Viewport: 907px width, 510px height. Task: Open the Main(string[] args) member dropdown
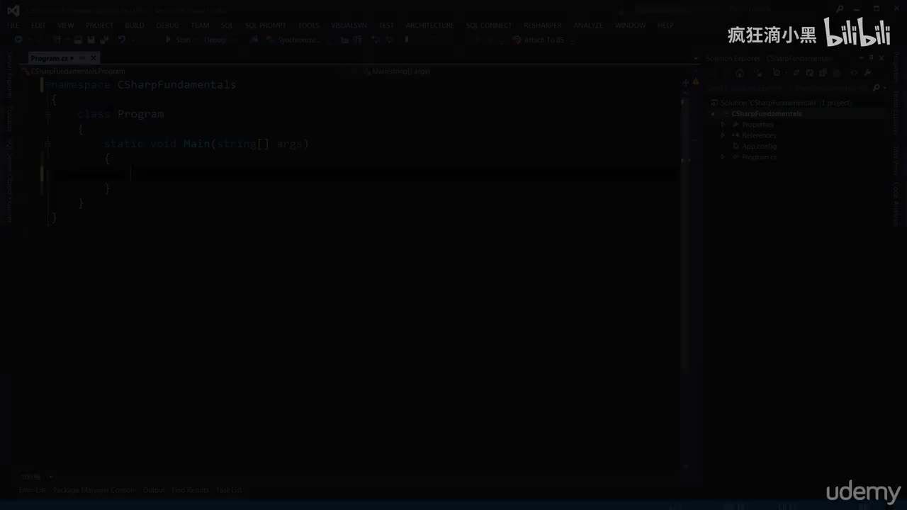point(521,71)
